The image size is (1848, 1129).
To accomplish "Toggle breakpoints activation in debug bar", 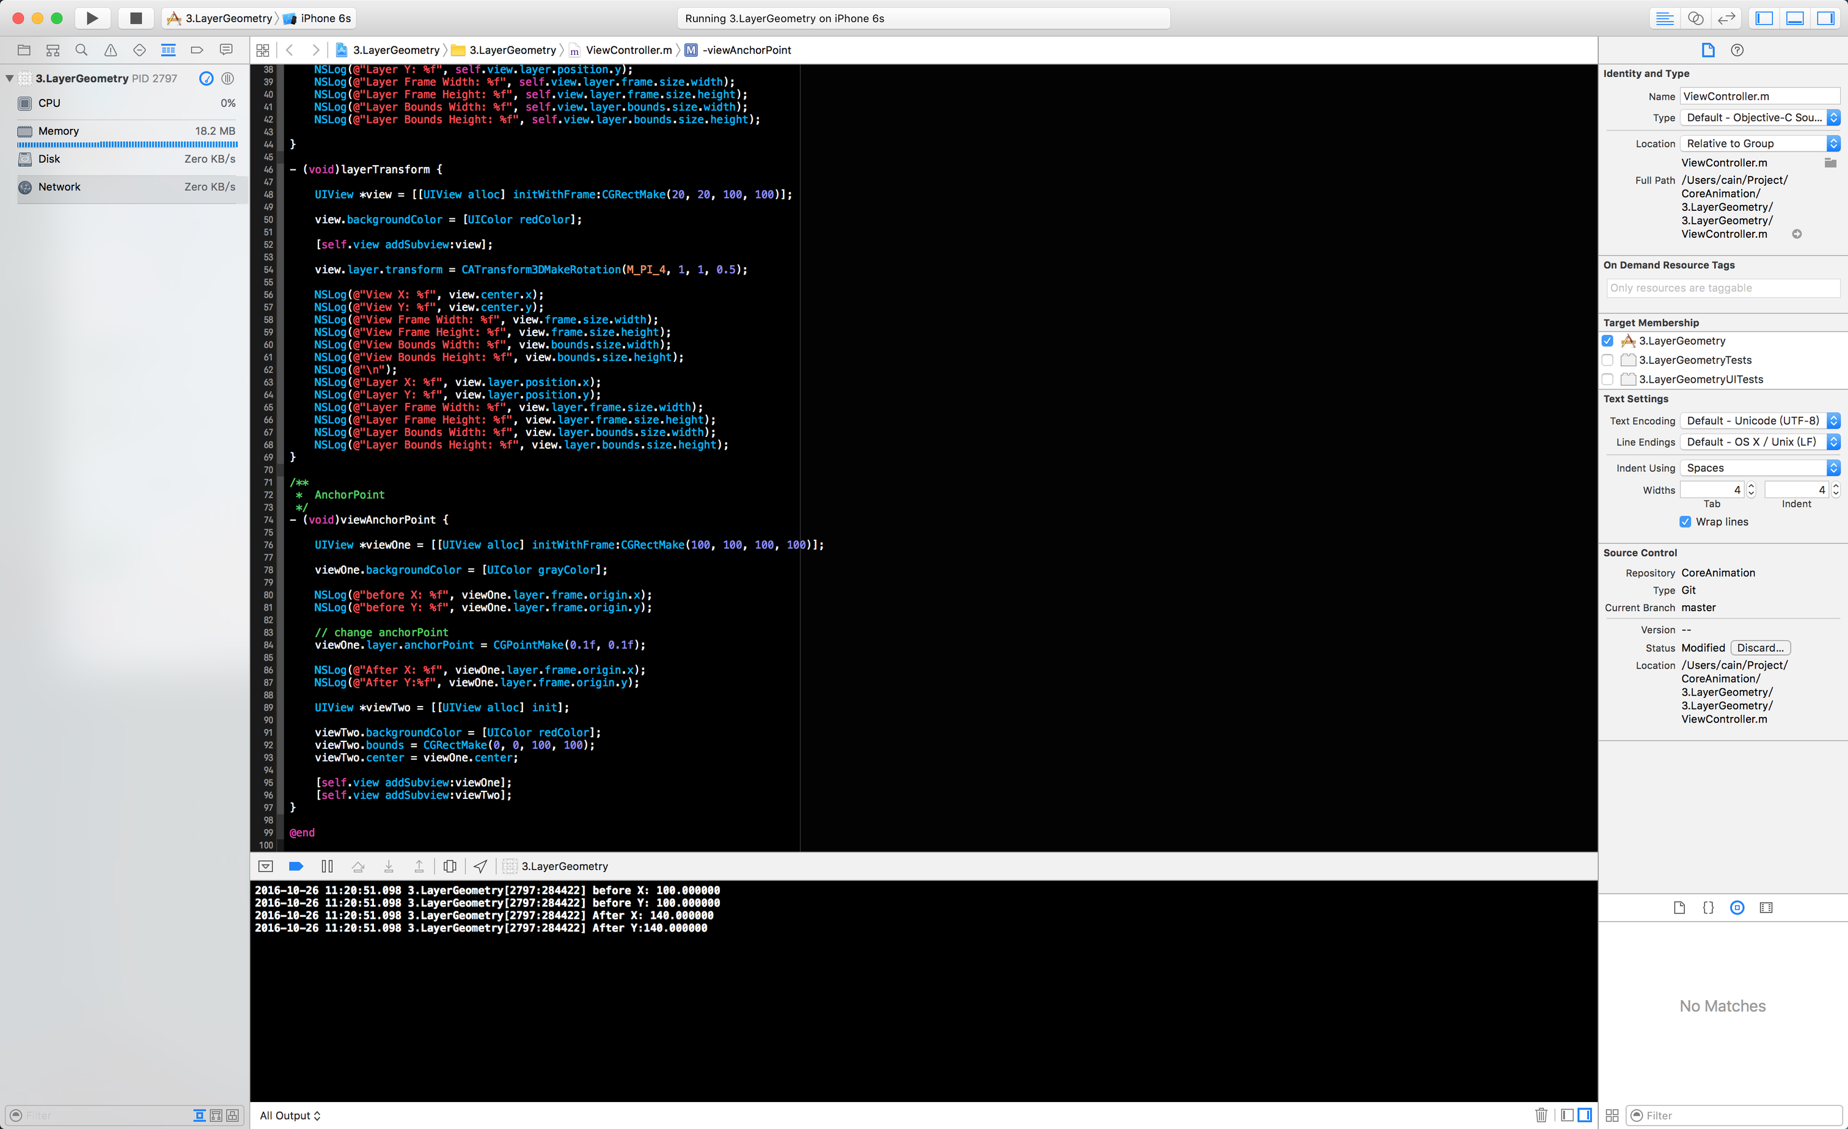I will tap(296, 866).
